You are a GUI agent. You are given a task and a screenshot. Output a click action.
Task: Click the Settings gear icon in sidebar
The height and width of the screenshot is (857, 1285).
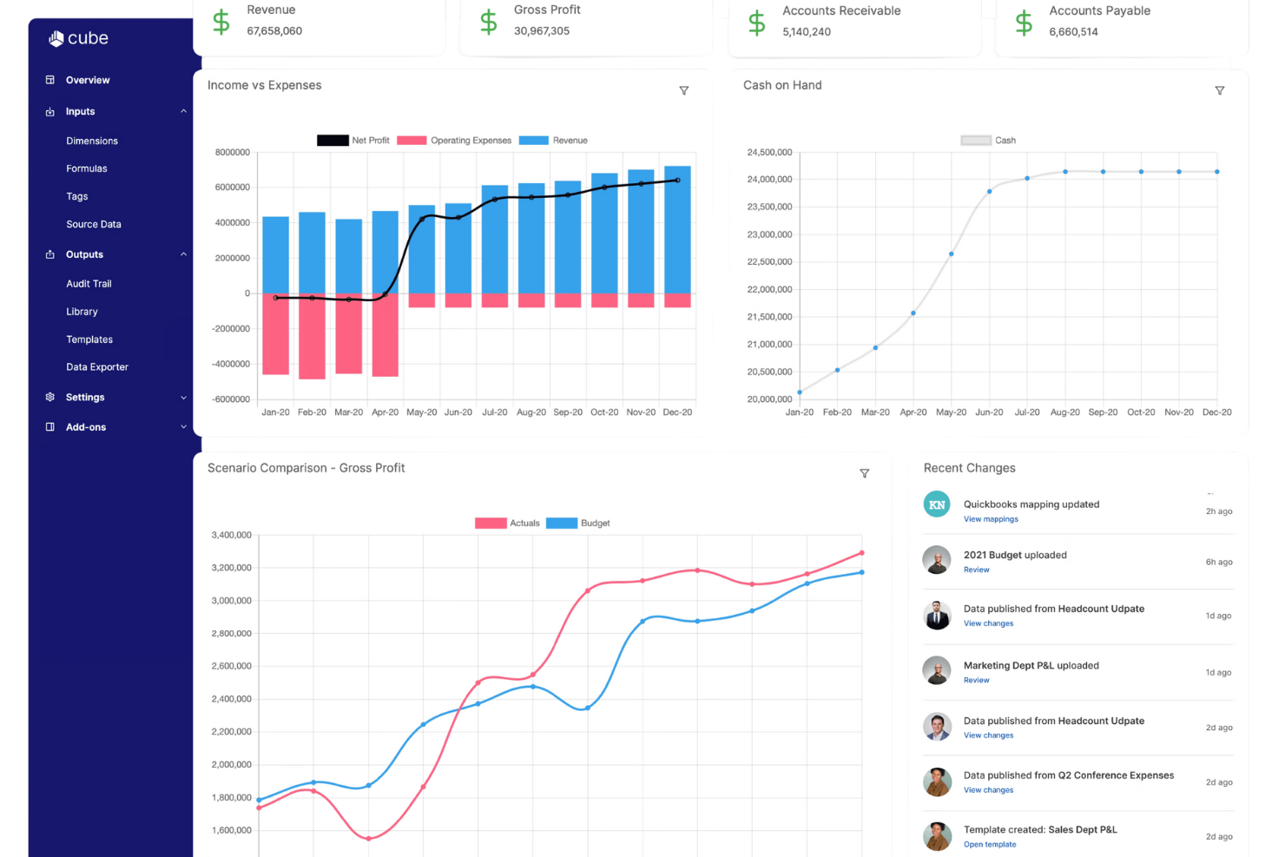coord(50,397)
